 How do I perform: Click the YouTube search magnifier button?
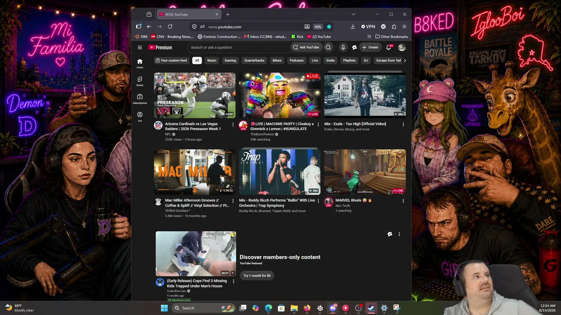(x=328, y=47)
